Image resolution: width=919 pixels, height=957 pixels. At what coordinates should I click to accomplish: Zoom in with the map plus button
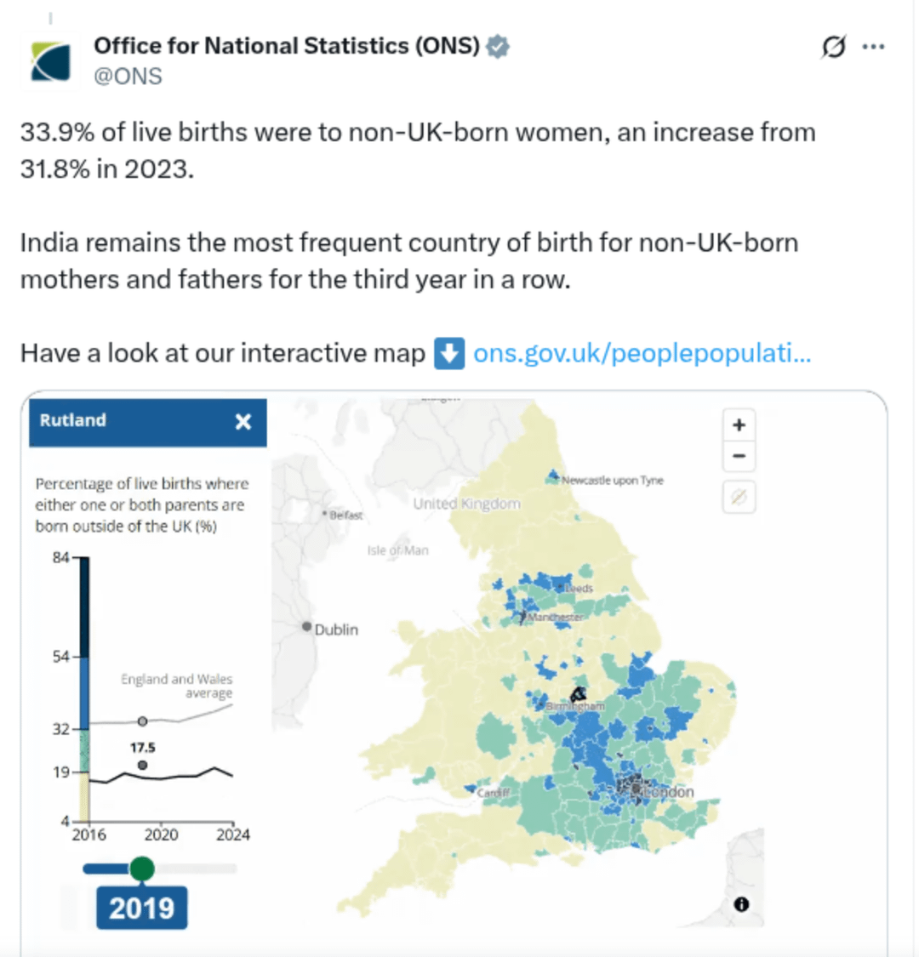tap(739, 424)
